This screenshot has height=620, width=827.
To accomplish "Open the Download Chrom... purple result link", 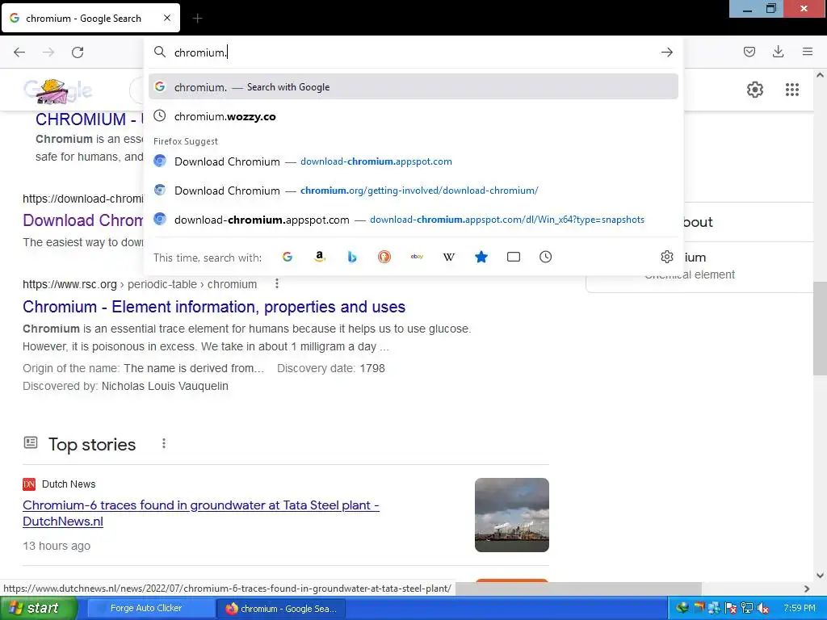I will [83, 220].
